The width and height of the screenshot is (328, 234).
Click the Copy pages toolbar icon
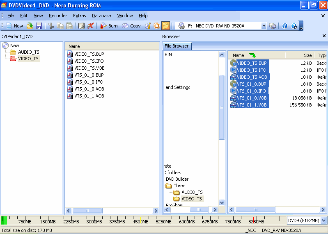click(x=60, y=26)
